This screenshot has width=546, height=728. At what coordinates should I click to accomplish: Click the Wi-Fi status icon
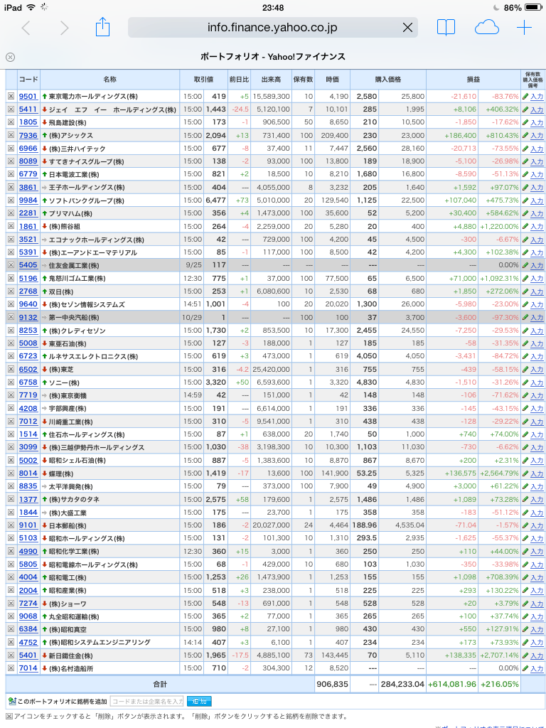pos(31,7)
